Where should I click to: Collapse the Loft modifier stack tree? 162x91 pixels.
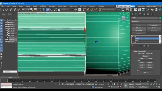tap(133, 36)
